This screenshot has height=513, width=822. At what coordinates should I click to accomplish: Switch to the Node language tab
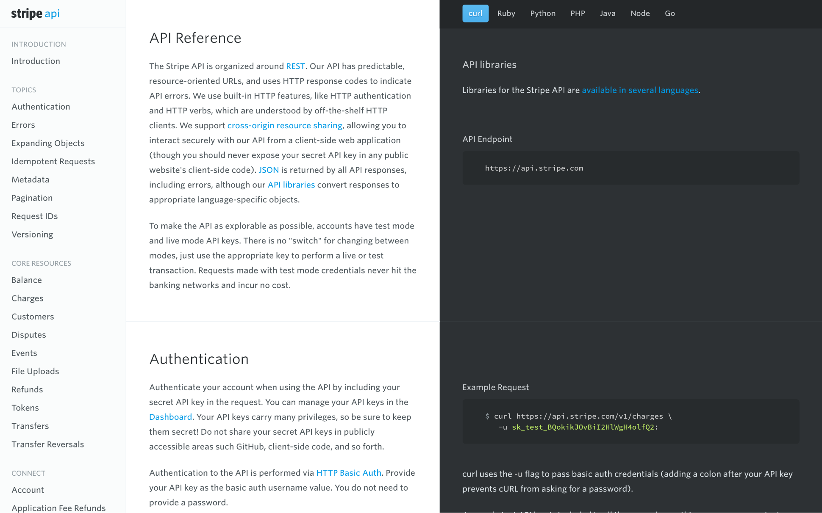point(640,13)
